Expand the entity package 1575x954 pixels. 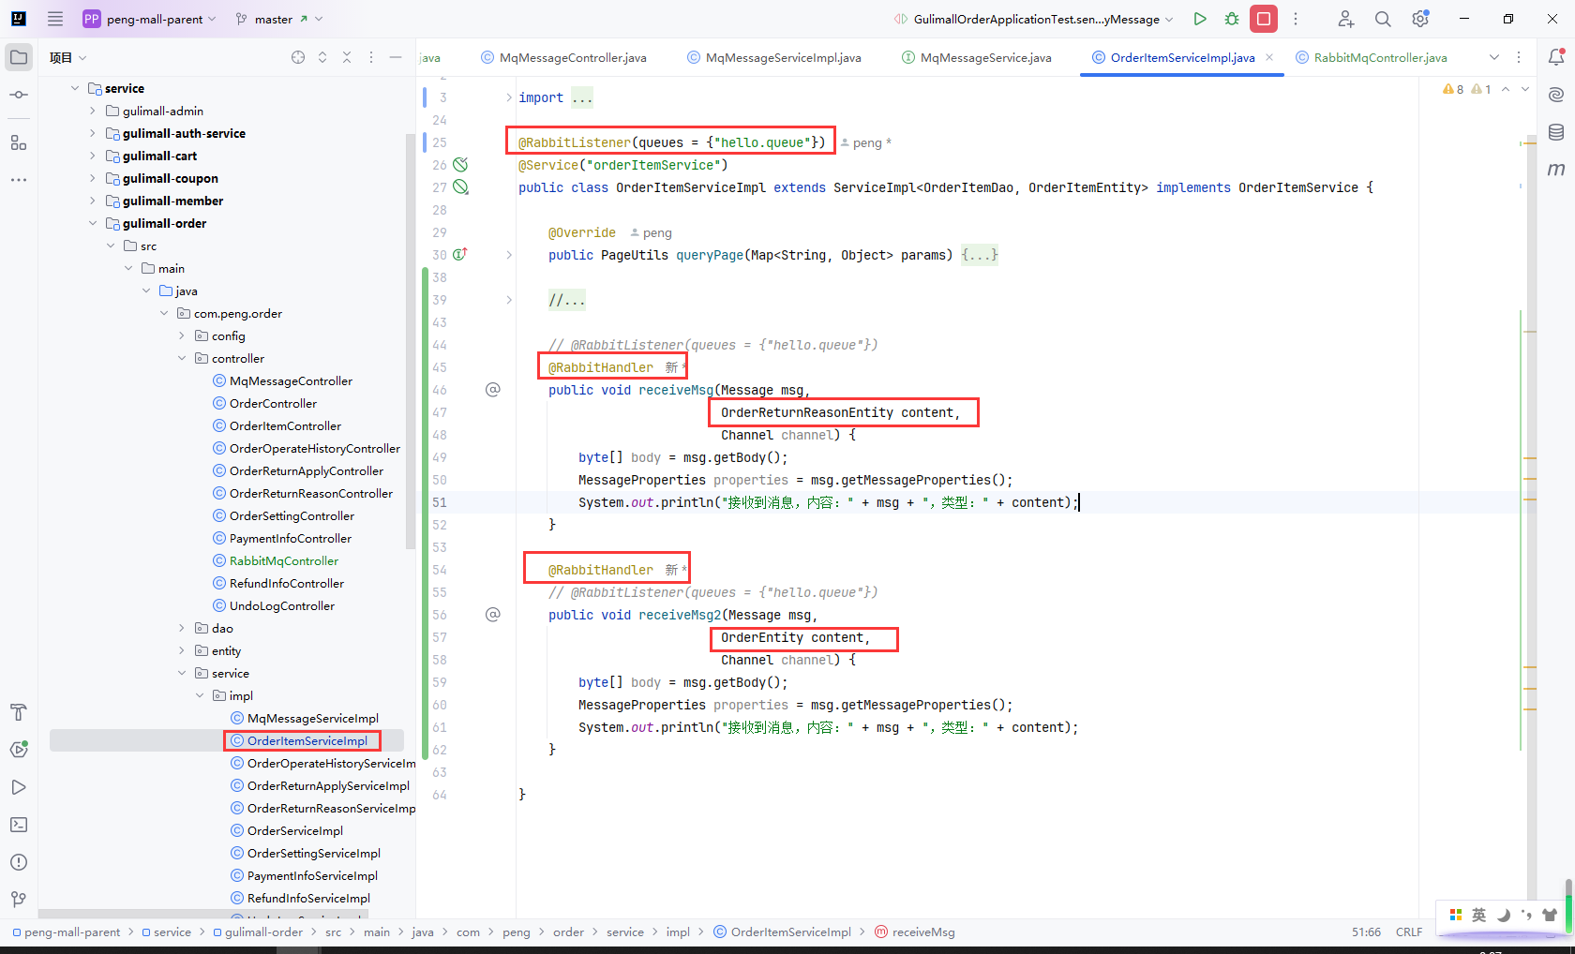click(182, 650)
